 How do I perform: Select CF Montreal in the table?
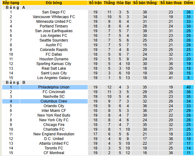coord(54,153)
